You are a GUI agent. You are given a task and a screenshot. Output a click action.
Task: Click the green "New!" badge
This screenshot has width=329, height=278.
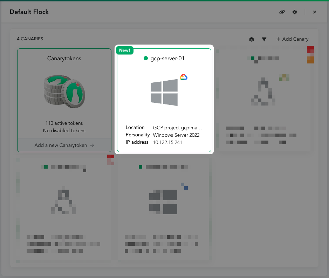(x=124, y=50)
